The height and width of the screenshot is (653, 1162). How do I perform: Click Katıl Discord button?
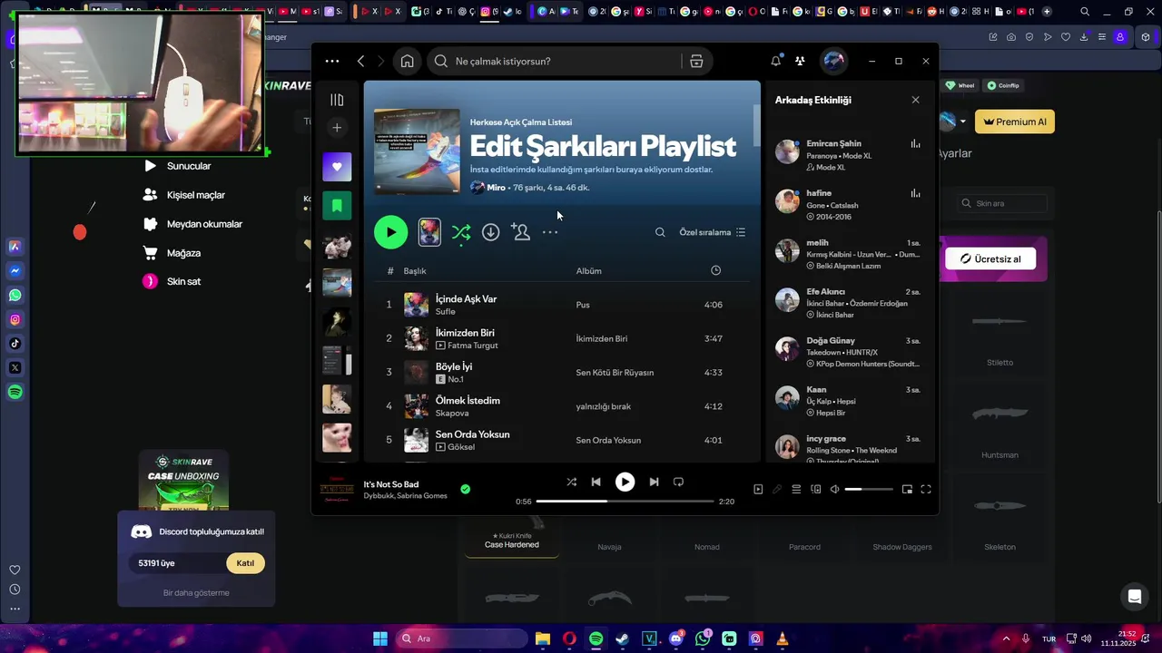pyautogui.click(x=245, y=563)
